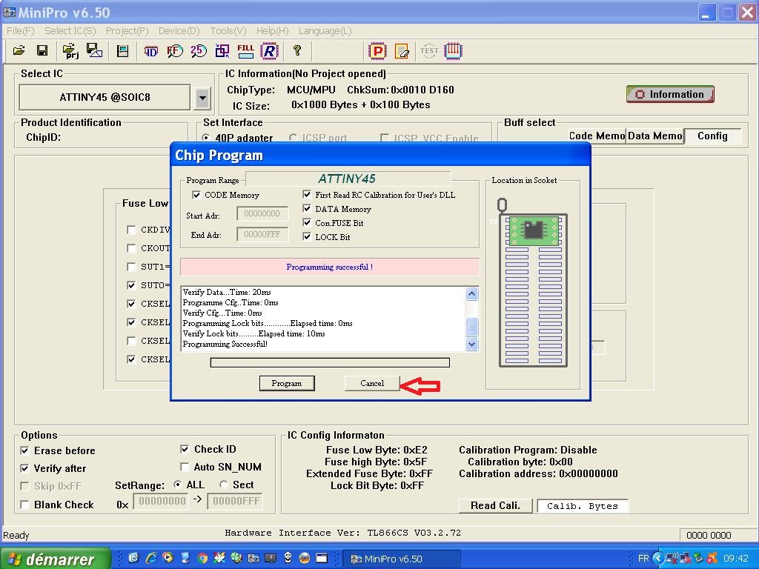
Task: Click the erase chip icon
Action: [x=402, y=51]
